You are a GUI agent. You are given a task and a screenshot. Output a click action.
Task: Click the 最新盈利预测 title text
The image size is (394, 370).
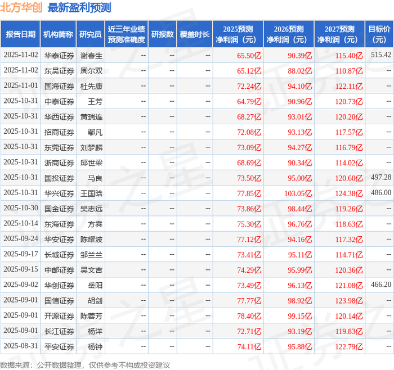(x=79, y=7)
